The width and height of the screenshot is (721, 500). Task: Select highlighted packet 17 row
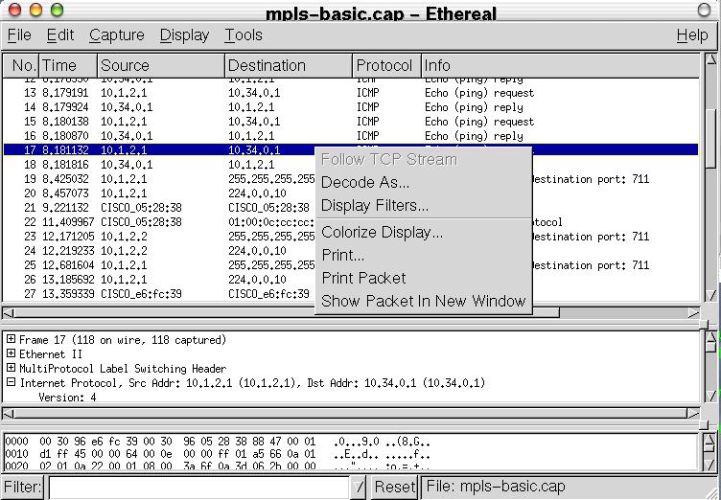point(351,149)
